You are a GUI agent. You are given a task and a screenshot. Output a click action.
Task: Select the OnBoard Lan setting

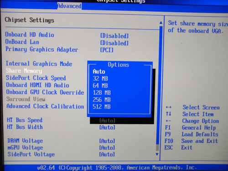(22, 42)
